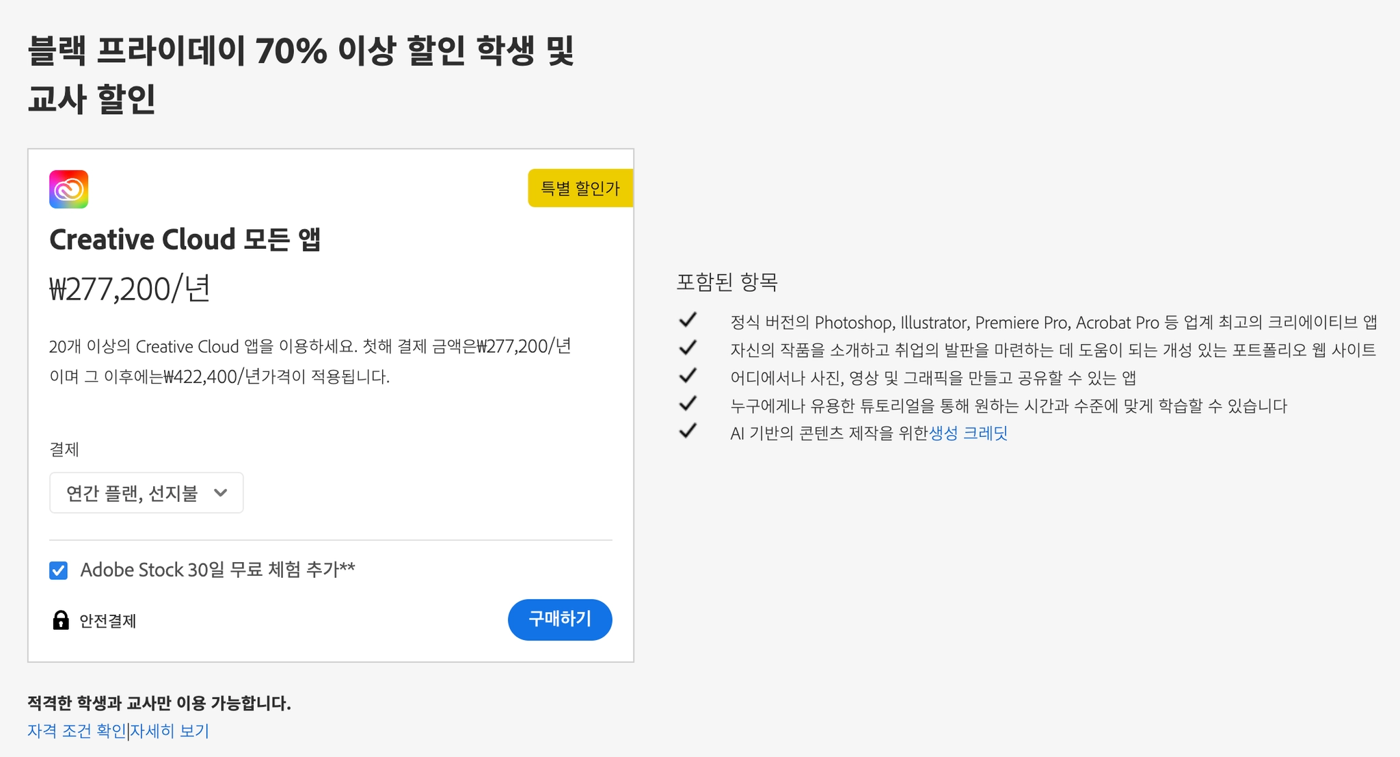The image size is (1400, 757).
Task: Click the checkmark beside Photoshop, Illustrator feature
Action: (688, 320)
